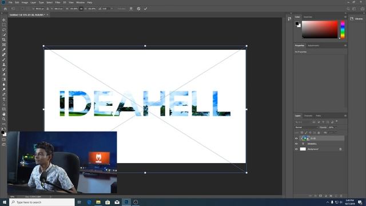The width and height of the screenshot is (366, 206).
Task: Hide the Background layer
Action: click(x=296, y=149)
